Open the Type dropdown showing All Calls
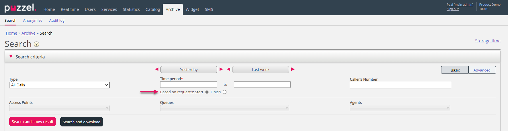 pyautogui.click(x=59, y=85)
